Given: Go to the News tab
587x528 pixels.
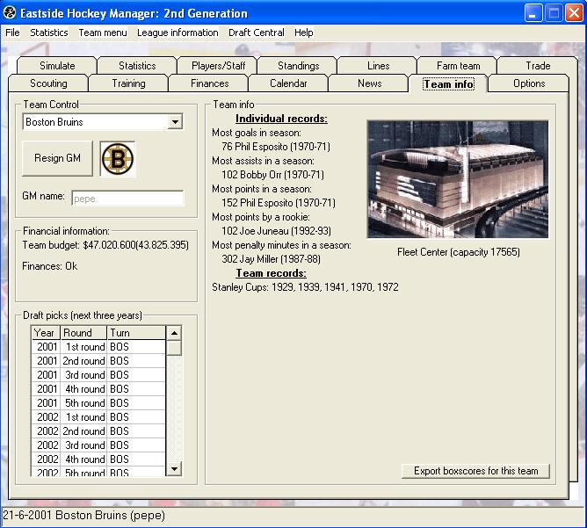Looking at the screenshot, I should (x=369, y=83).
